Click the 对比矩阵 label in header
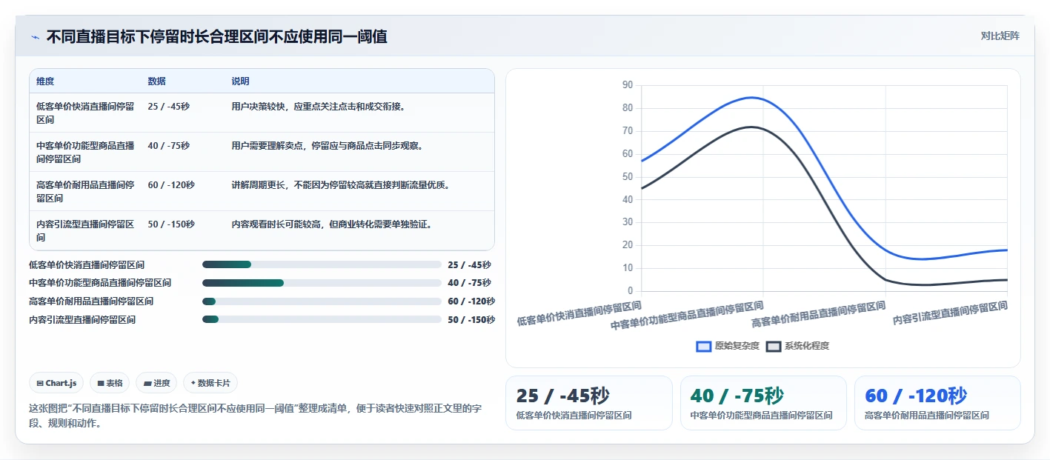The width and height of the screenshot is (1050, 460). (x=1000, y=36)
